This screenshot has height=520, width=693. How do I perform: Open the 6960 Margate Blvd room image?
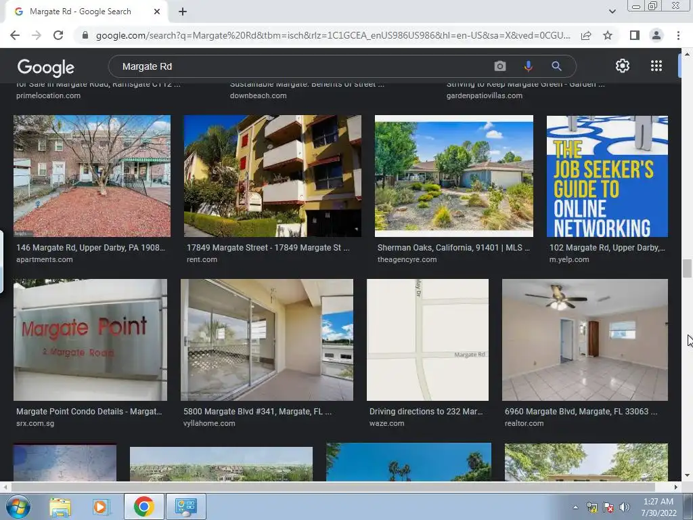585,340
